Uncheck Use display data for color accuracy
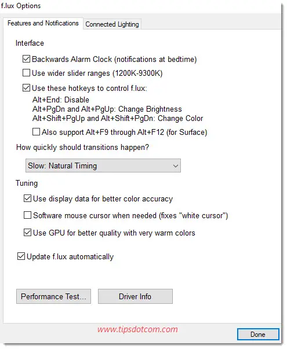Screen dimensions: 287x349 [27, 199]
